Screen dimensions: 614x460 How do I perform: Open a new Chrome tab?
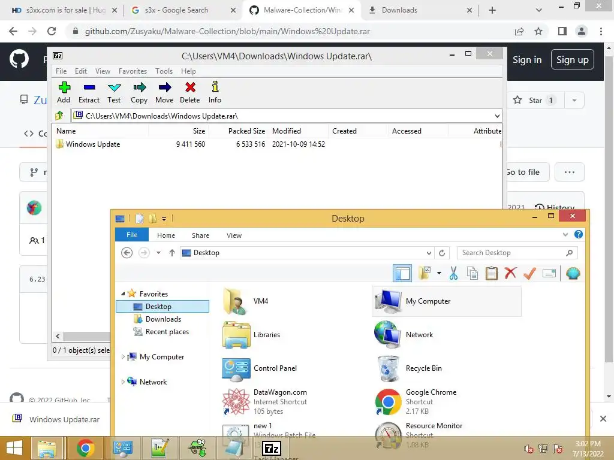point(492,10)
